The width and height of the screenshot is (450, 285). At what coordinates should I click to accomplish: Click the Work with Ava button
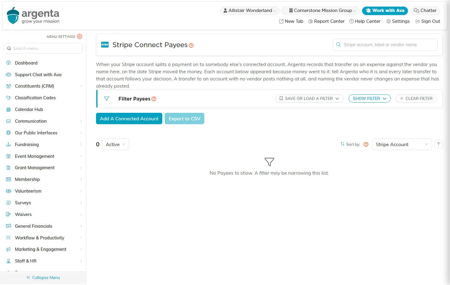tap(385, 10)
